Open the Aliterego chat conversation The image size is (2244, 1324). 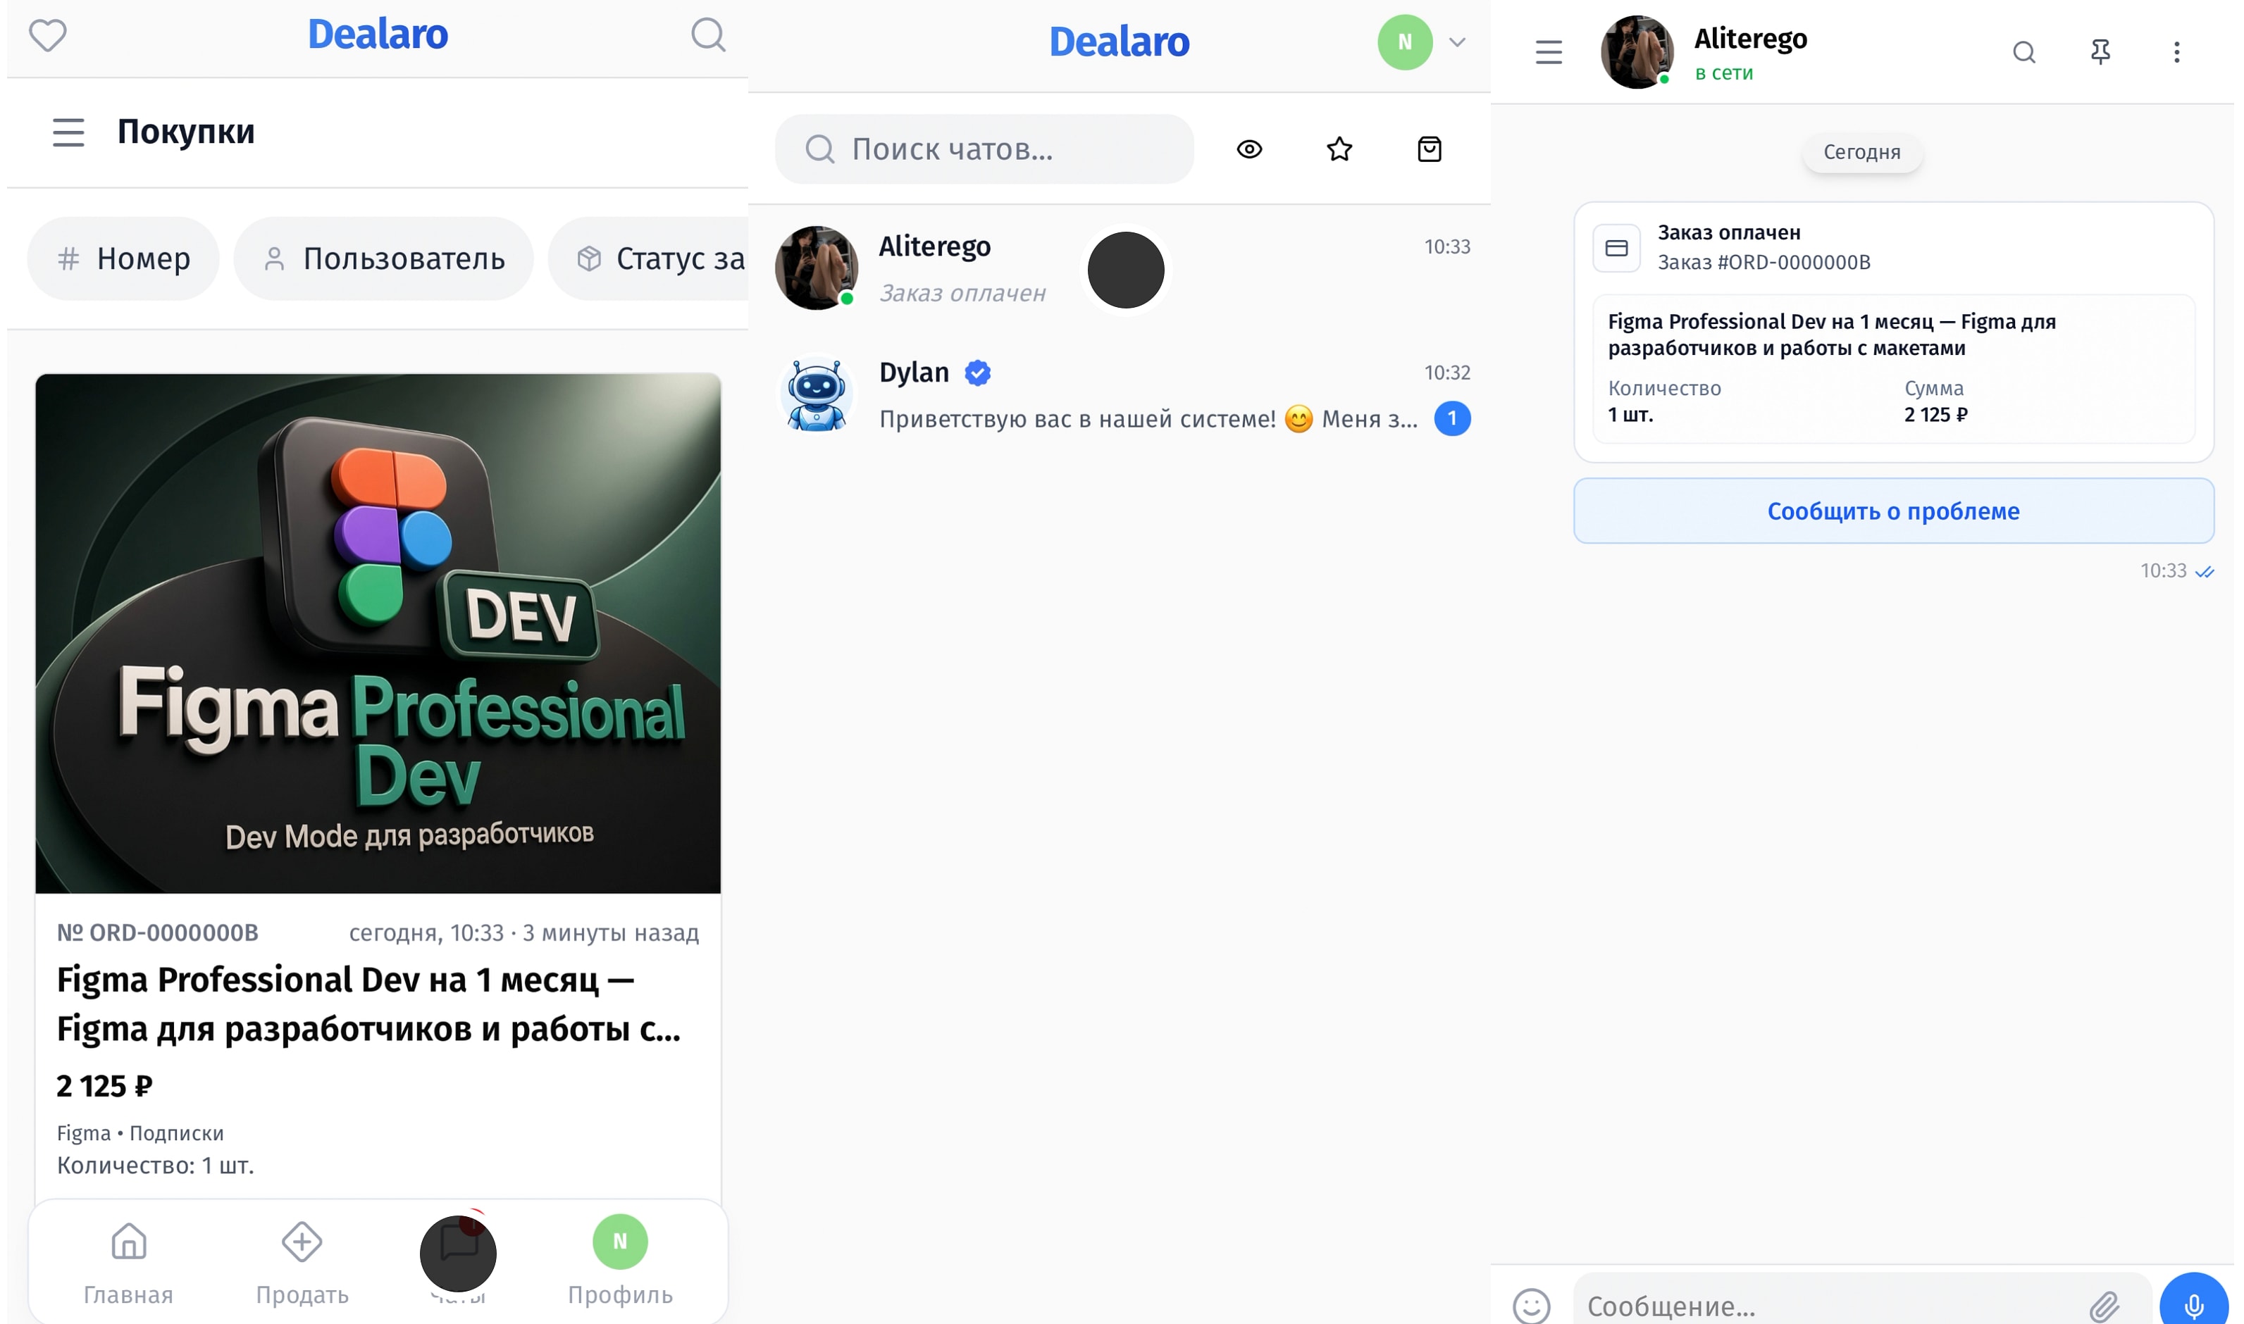point(1122,268)
